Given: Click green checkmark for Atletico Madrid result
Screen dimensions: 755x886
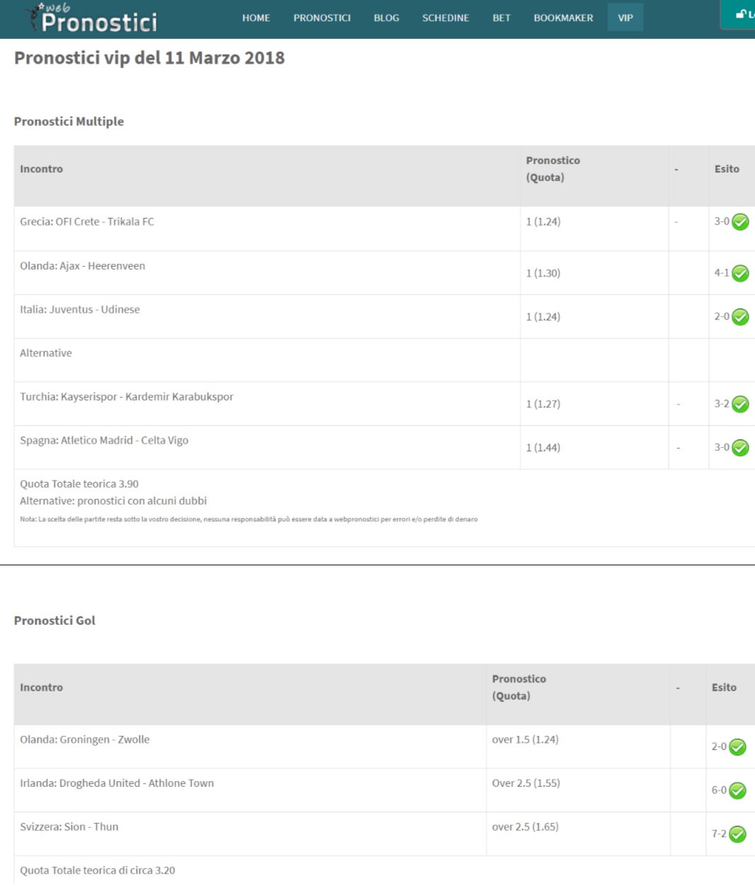Looking at the screenshot, I should click(x=740, y=448).
